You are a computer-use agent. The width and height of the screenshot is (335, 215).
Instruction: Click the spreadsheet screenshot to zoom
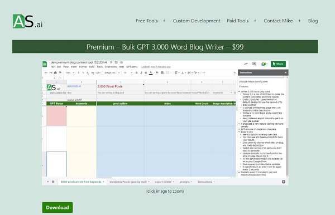(165, 123)
